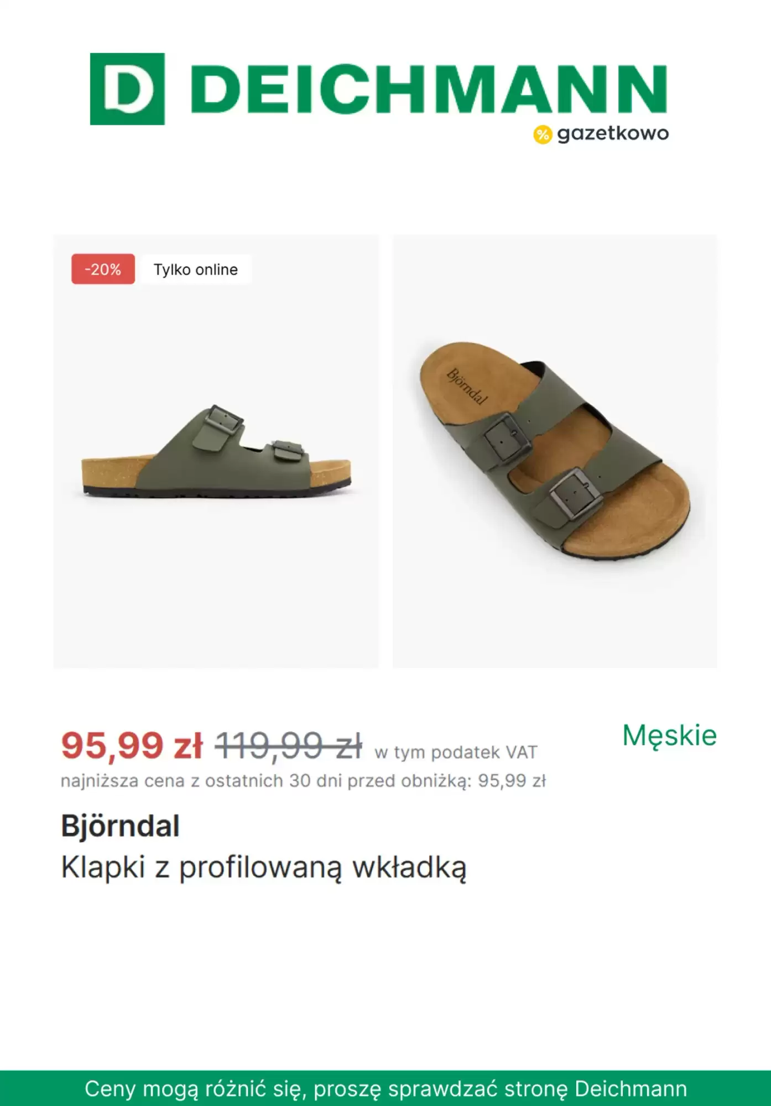This screenshot has height=1106, width=771.
Task: Click the w tym podatek VAT note
Action: tap(456, 753)
